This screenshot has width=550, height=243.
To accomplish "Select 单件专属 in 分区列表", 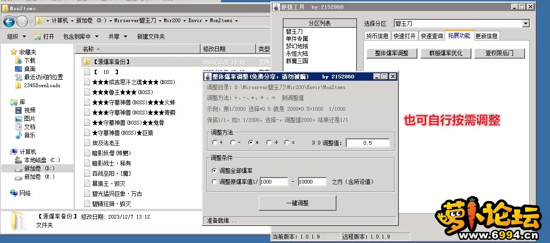I will 297,39.
